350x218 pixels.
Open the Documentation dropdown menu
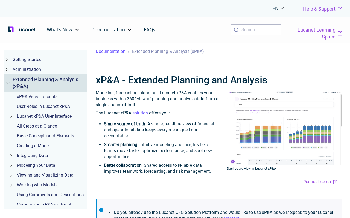[x=111, y=30]
